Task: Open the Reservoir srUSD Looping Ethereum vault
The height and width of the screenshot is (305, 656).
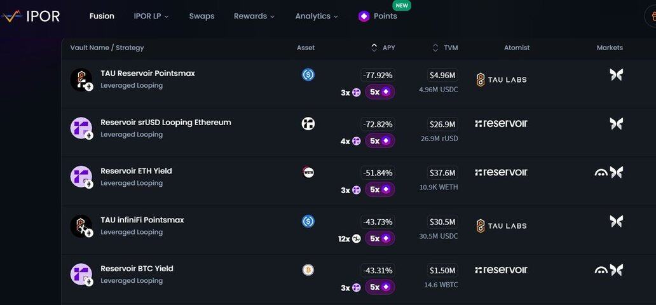Action: [165, 123]
